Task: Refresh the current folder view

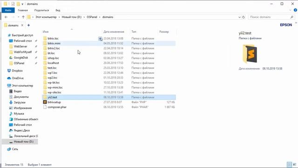Action: pos(244,17)
